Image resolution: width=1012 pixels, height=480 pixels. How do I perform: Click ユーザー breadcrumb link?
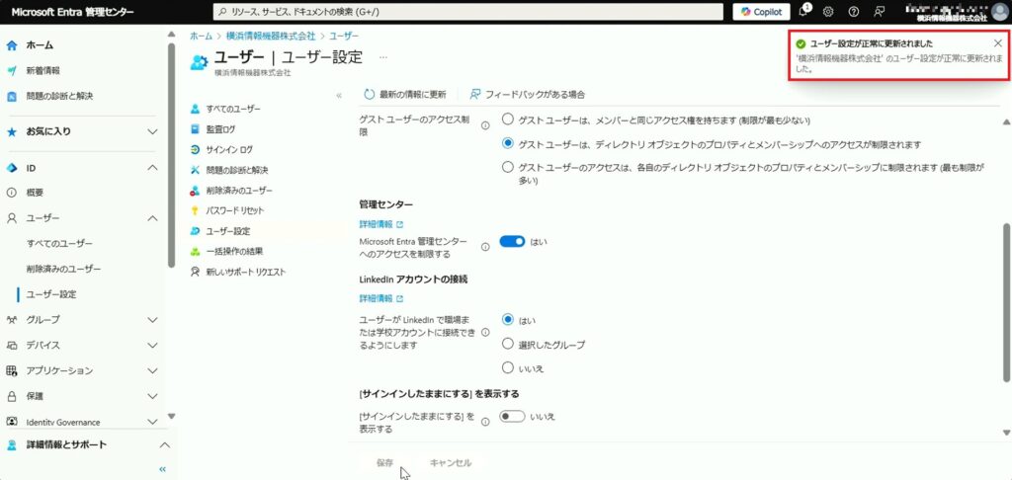click(x=344, y=37)
